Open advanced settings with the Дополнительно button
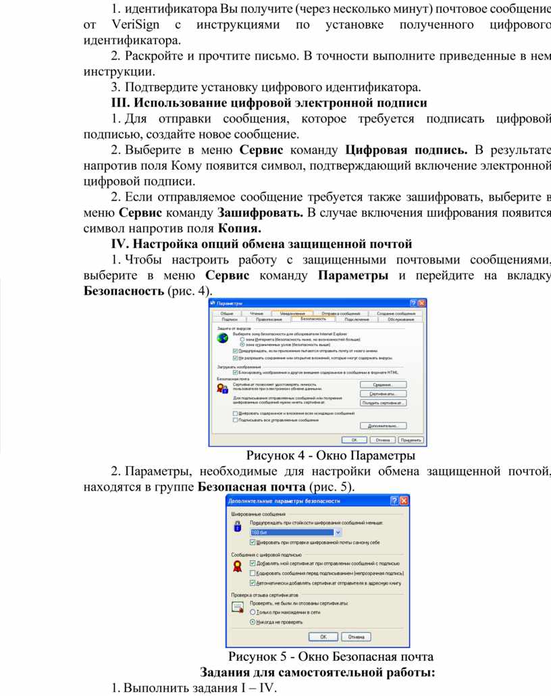Image resolution: width=551 pixels, height=696 pixels. coord(383,426)
